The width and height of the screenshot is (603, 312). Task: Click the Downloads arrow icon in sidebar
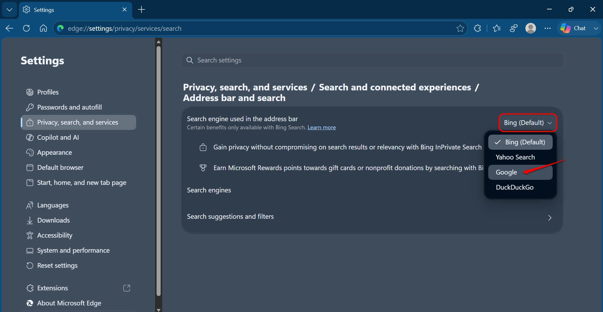[30, 220]
